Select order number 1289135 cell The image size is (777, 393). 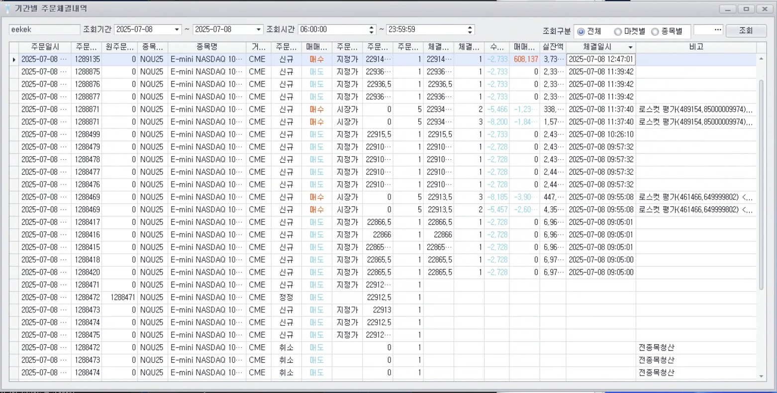[87, 59]
